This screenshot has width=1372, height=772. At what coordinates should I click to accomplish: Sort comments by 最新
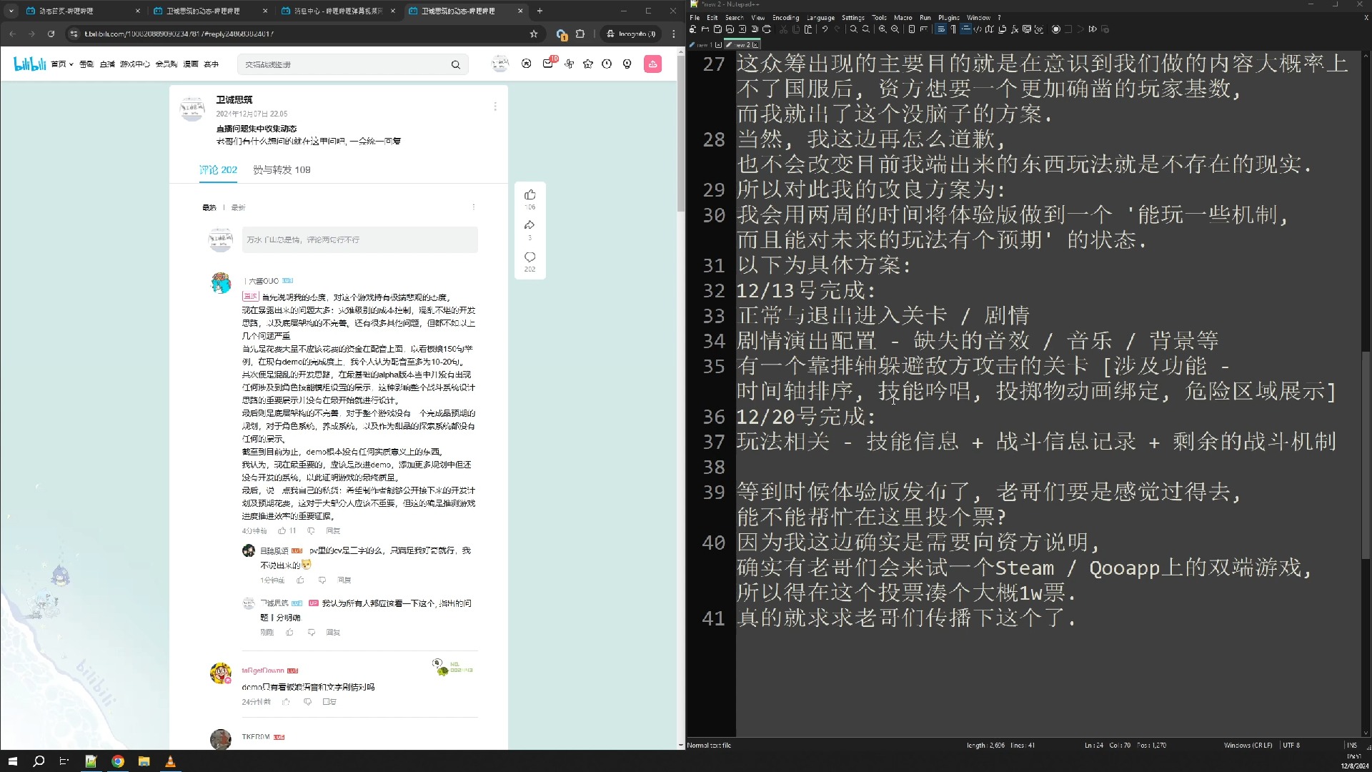click(238, 207)
